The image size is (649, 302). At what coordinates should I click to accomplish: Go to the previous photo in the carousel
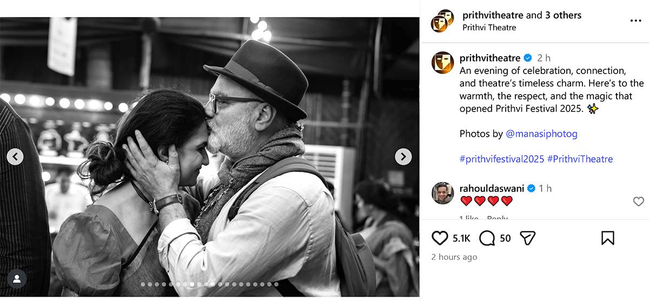tap(15, 157)
